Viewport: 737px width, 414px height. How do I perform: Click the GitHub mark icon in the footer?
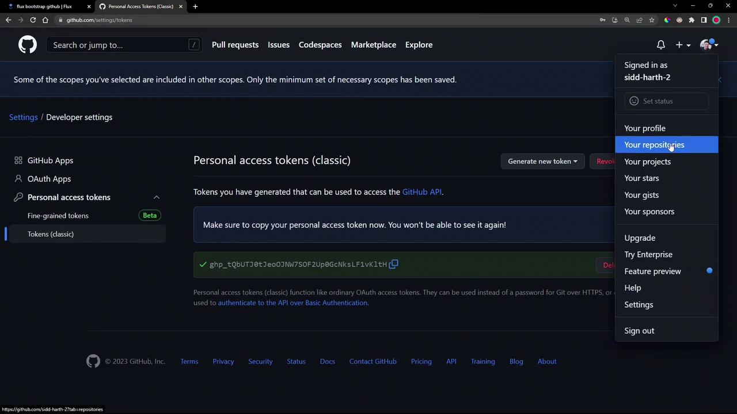93,361
